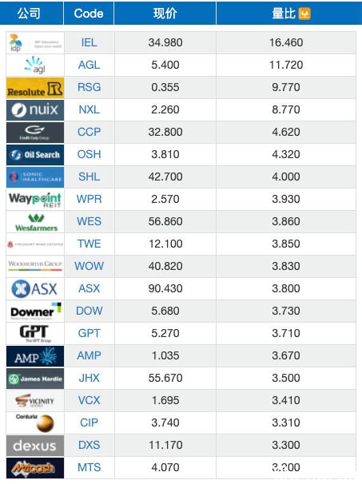
Task: Click the Resolute mining logo
Action: [x=35, y=88]
